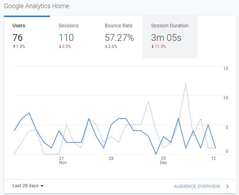
Task: Open the Bounce Rate metric tab
Action: click(x=119, y=37)
